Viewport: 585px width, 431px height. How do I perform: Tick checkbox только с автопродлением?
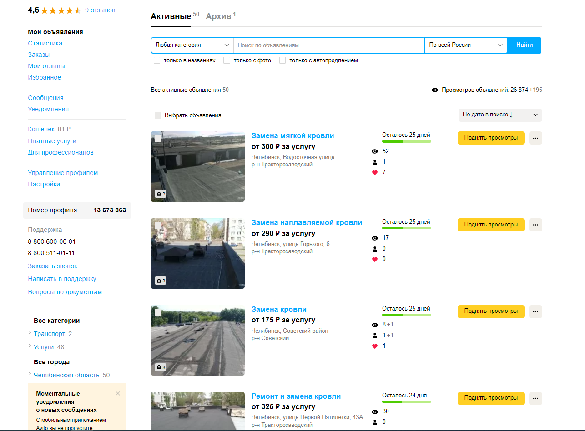[282, 60]
